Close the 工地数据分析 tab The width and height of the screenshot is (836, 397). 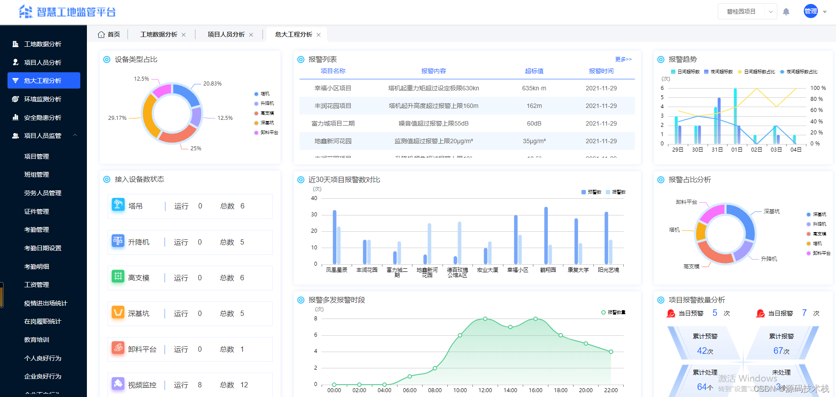[x=184, y=35]
